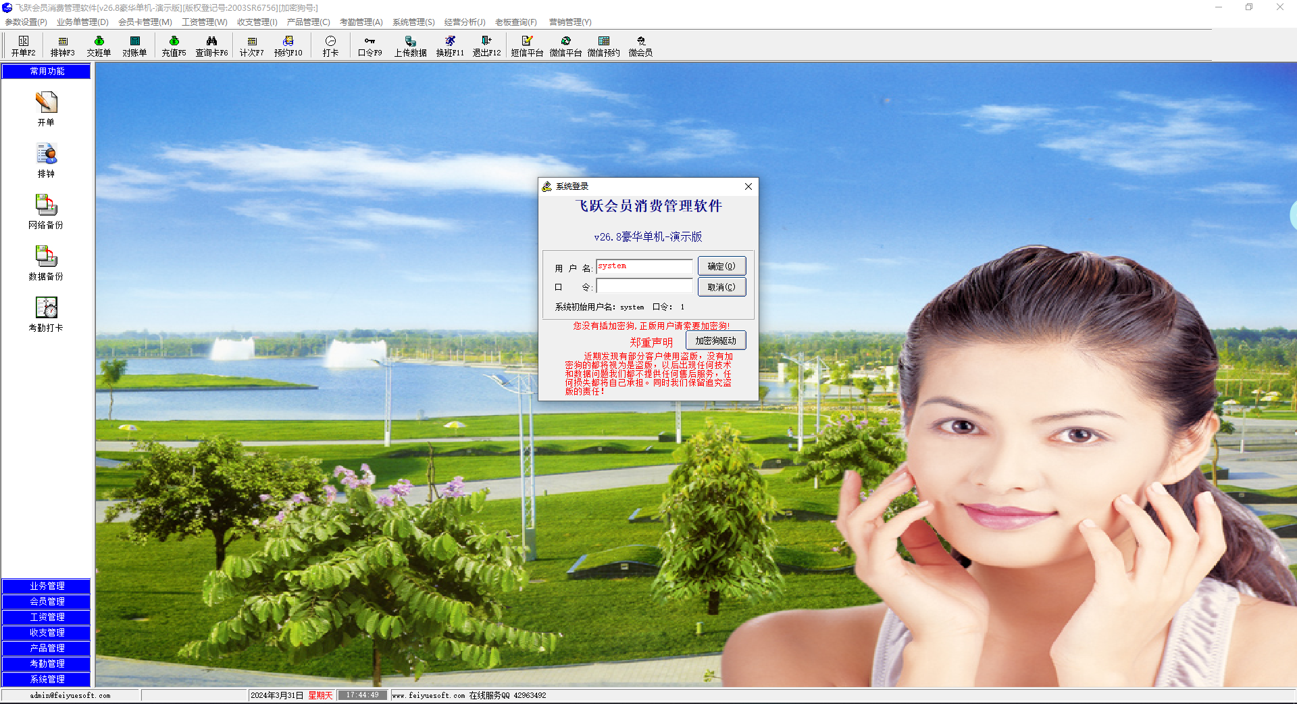Expand the 业务管理 sidebar section
This screenshot has width=1297, height=704.
47,586
